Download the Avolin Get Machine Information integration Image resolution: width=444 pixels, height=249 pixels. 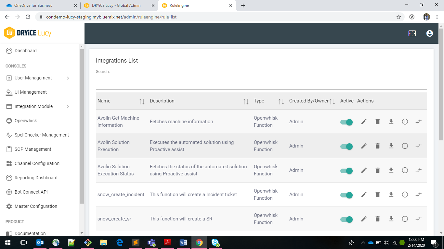click(391, 122)
